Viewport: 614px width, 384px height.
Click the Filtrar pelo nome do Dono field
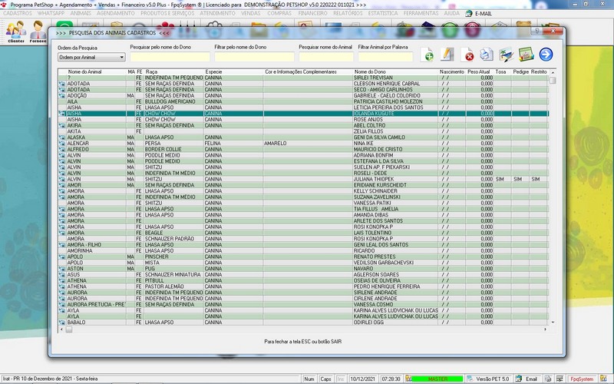(254, 57)
